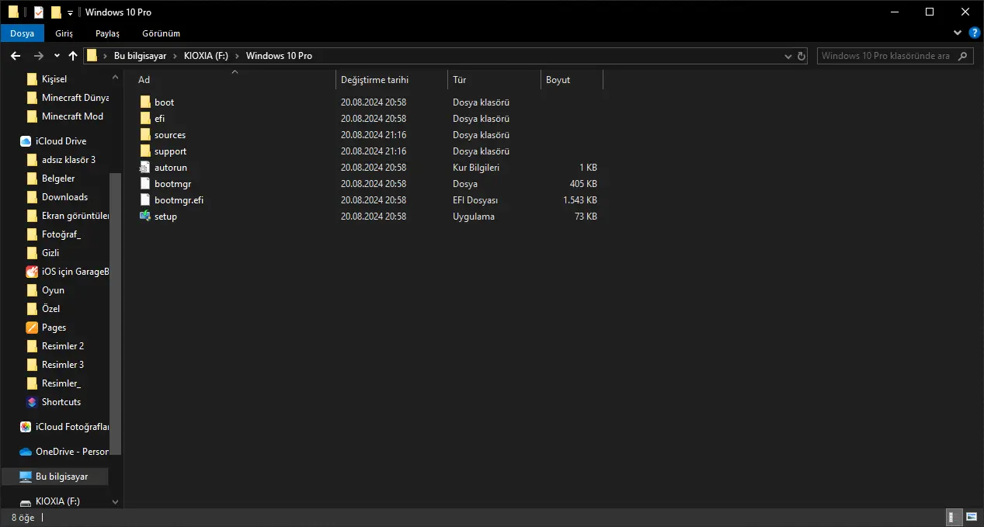Open the recent locations dropdown

(x=57, y=56)
